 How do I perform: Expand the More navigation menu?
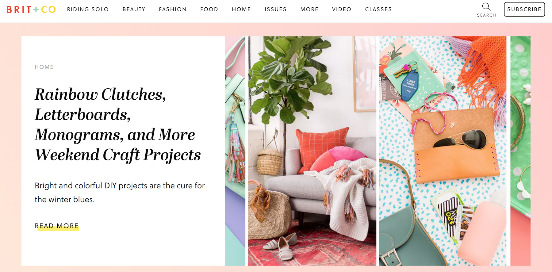(309, 10)
